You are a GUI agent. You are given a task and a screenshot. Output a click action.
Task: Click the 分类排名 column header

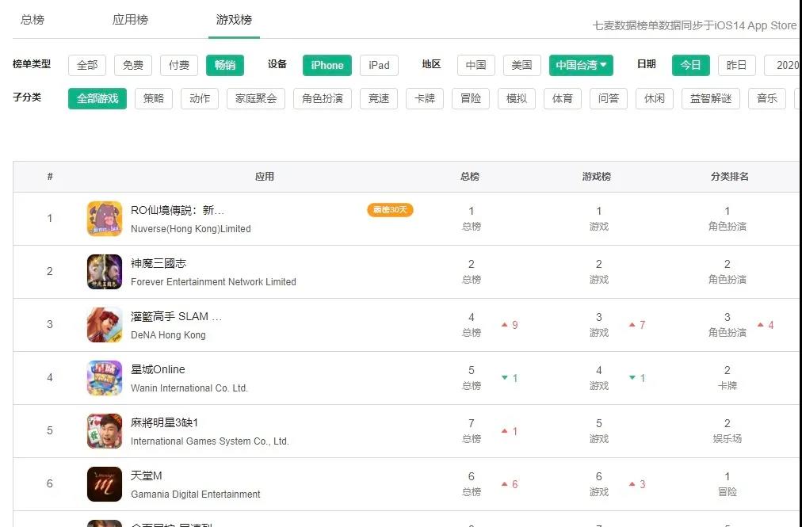point(729,177)
